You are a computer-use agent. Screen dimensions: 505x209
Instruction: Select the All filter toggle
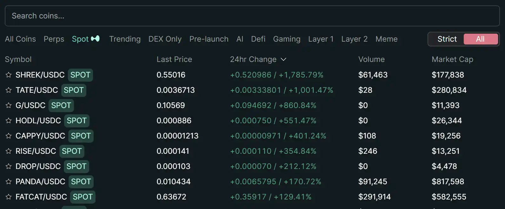pyautogui.click(x=480, y=39)
